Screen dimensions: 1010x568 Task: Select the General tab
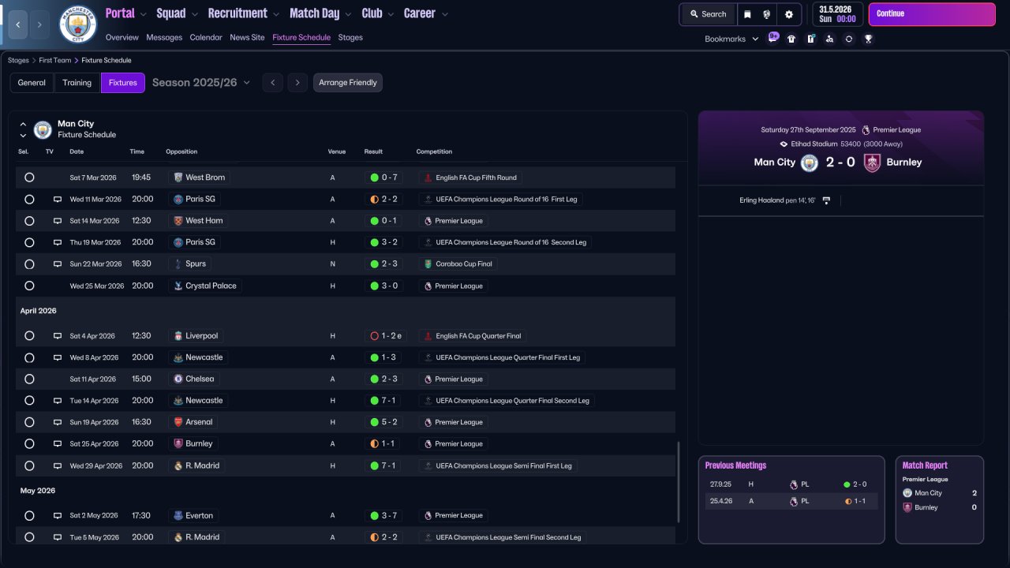click(32, 83)
